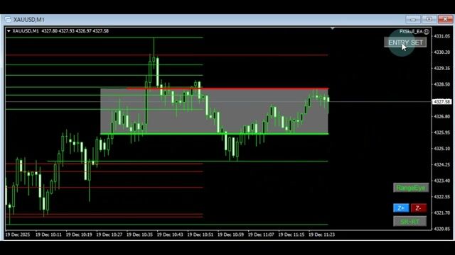Click the 4321.70 price scale label
Screen dimensions: 455x255
point(441,212)
